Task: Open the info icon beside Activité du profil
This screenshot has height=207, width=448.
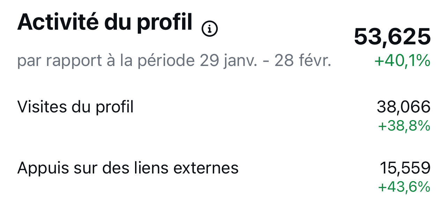Action: click(x=210, y=29)
